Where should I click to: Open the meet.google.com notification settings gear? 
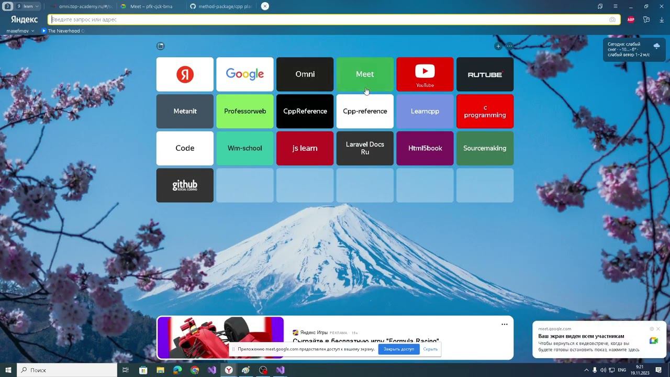click(x=652, y=329)
